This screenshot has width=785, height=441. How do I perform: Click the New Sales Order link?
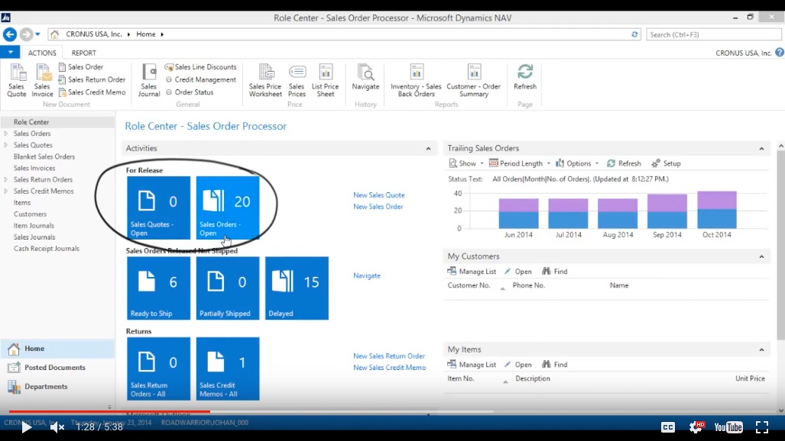[x=378, y=207]
